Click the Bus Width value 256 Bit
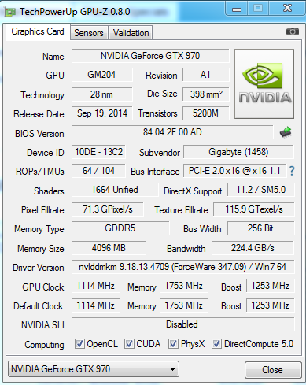 260,228
